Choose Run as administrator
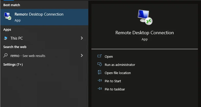The width and height of the screenshot is (201, 107). click(x=120, y=65)
